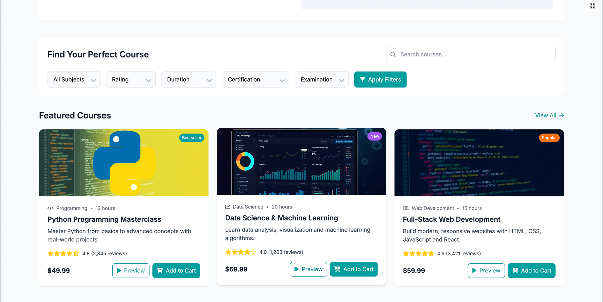Preview the Python Programming Masterclass
The width and height of the screenshot is (603, 302).
pyautogui.click(x=131, y=271)
